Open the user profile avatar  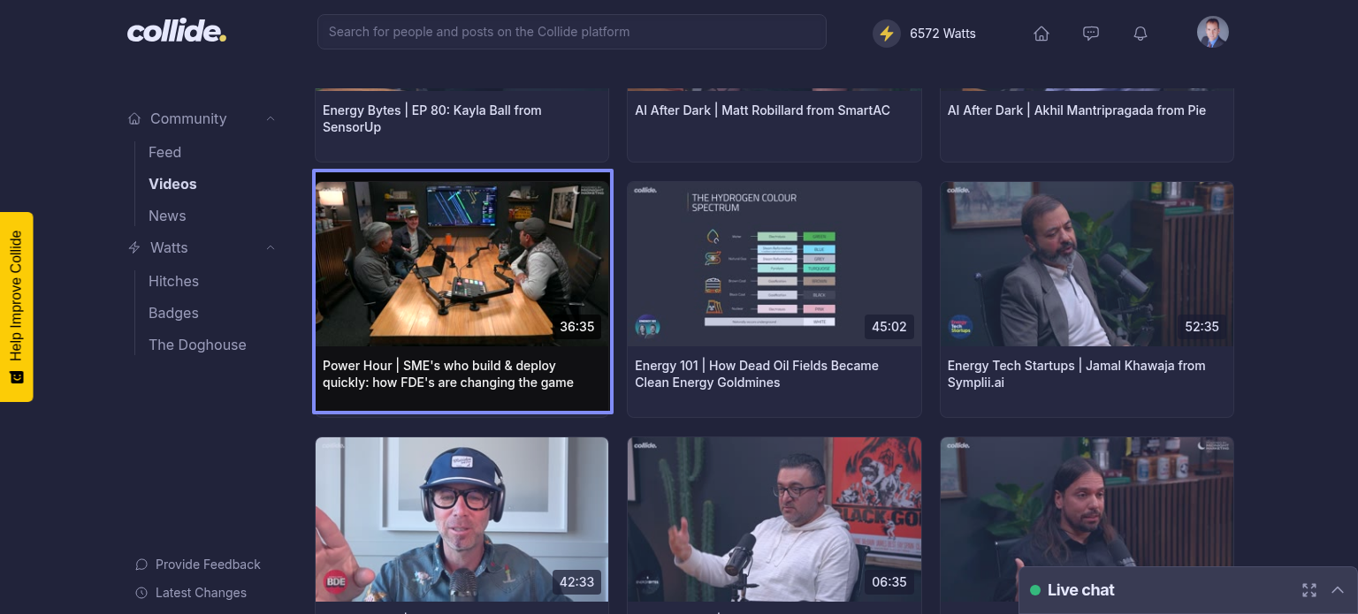(1212, 32)
